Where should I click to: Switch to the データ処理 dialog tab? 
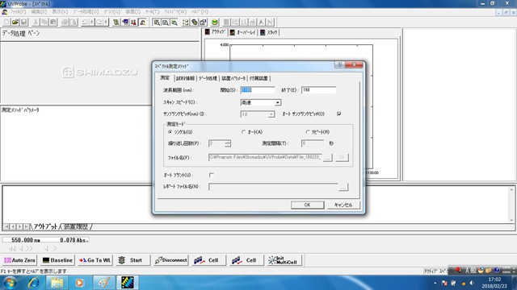(x=208, y=78)
